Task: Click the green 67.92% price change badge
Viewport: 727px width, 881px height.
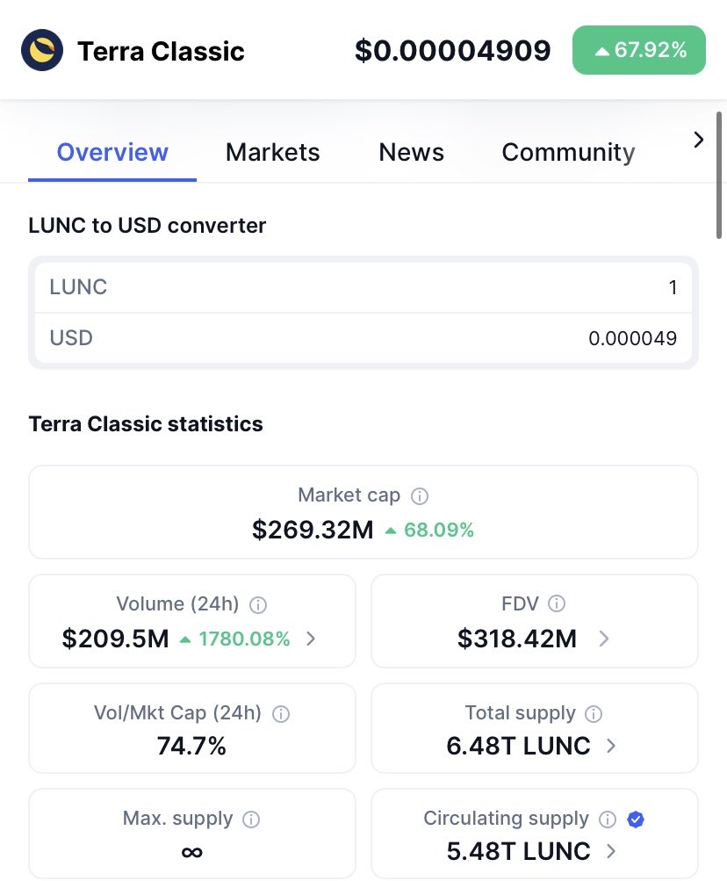Action: click(x=639, y=50)
